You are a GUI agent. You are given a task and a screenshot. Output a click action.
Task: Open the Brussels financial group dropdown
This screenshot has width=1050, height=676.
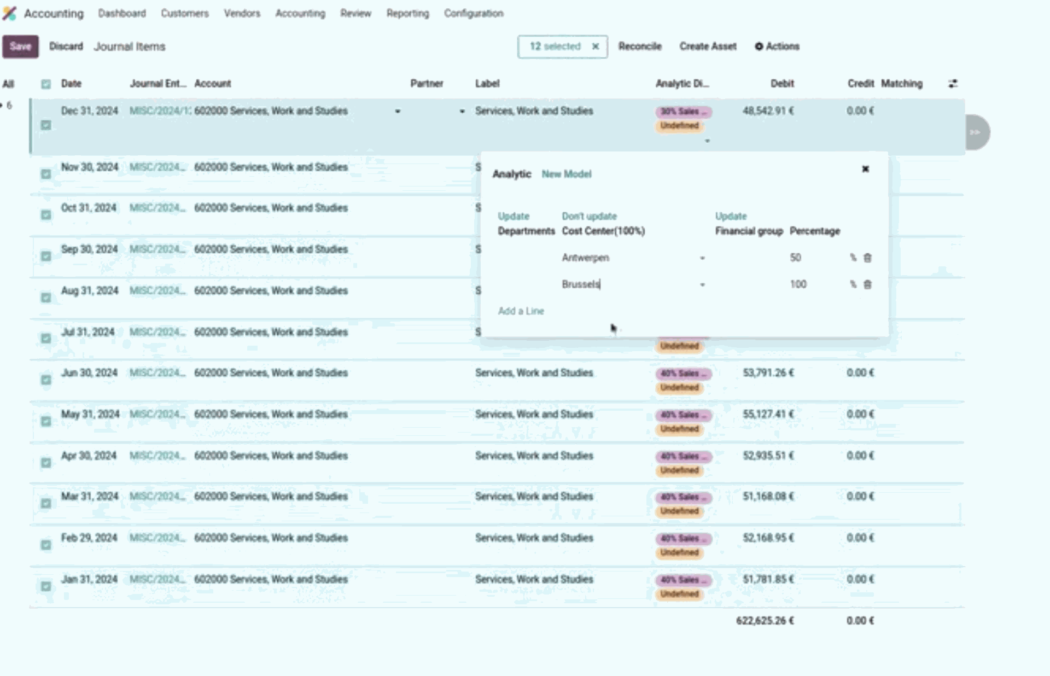(x=703, y=284)
